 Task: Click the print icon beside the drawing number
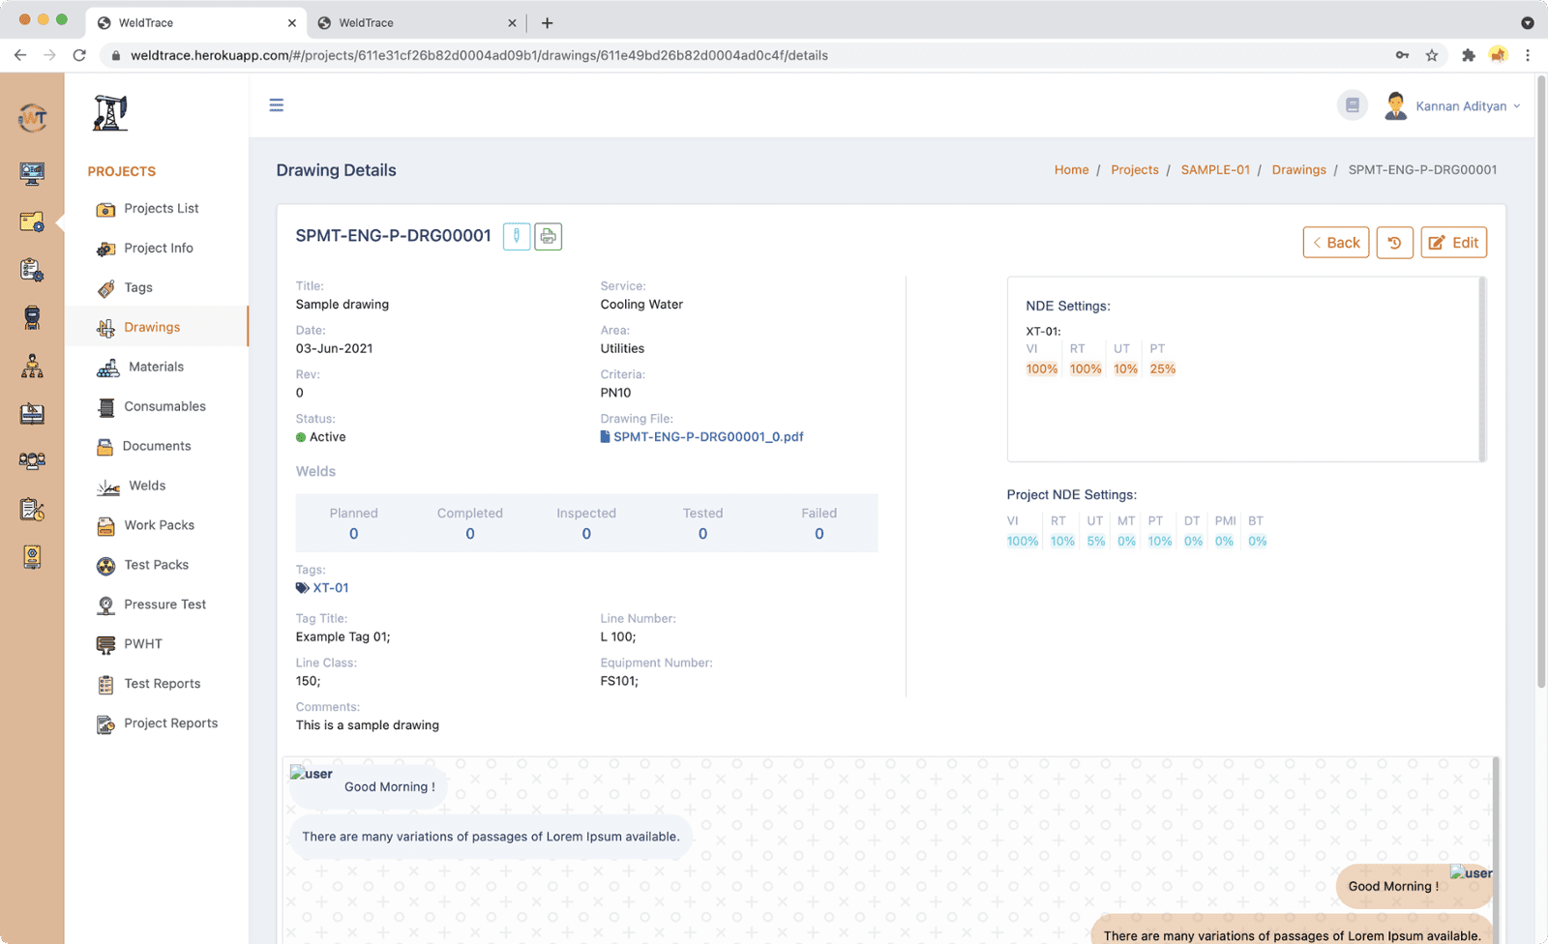click(x=548, y=236)
